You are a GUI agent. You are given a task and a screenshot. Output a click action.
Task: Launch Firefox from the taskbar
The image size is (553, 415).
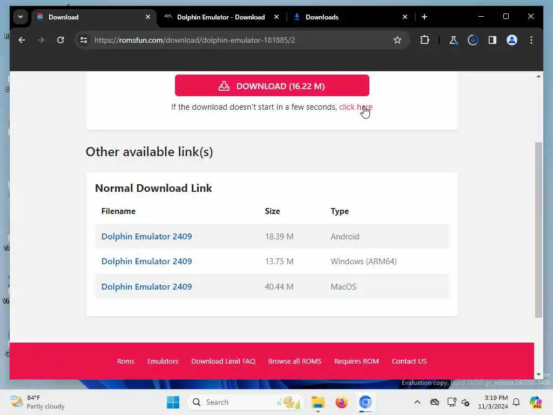click(x=341, y=402)
